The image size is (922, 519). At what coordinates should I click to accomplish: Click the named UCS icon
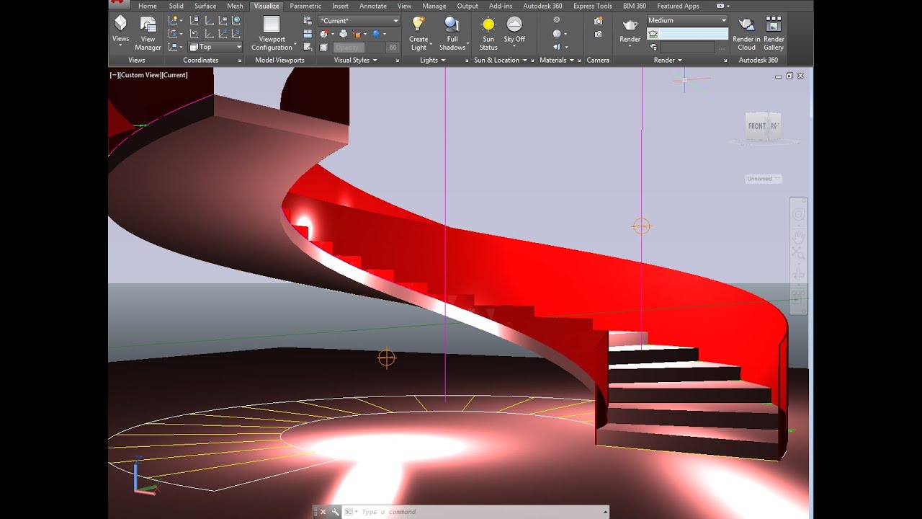(x=222, y=20)
